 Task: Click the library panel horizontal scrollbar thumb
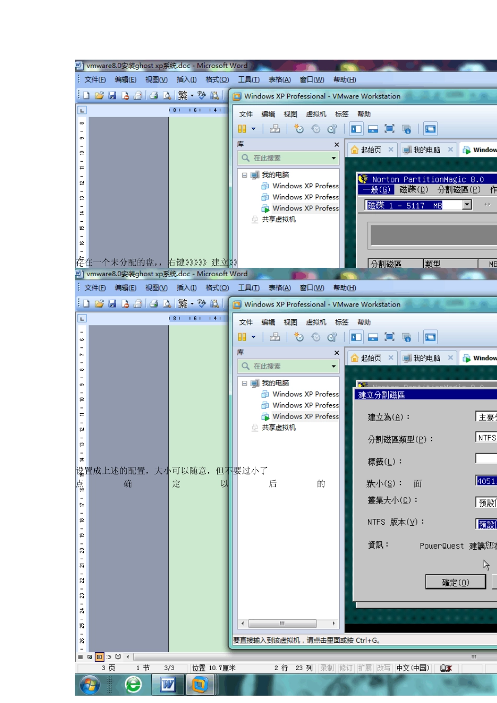tap(283, 623)
